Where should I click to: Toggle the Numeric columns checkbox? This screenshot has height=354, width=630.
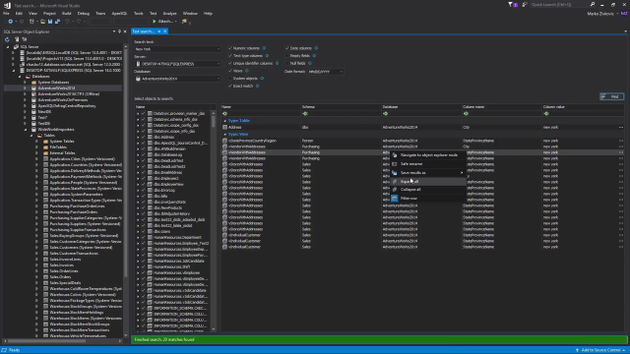230,48
